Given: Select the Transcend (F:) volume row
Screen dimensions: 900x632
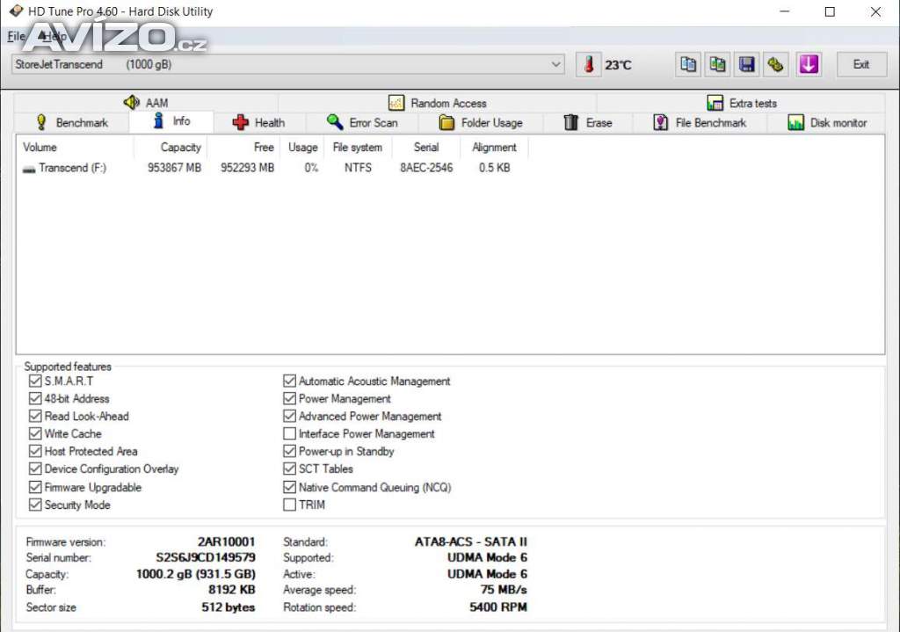Looking at the screenshot, I should click(272, 168).
